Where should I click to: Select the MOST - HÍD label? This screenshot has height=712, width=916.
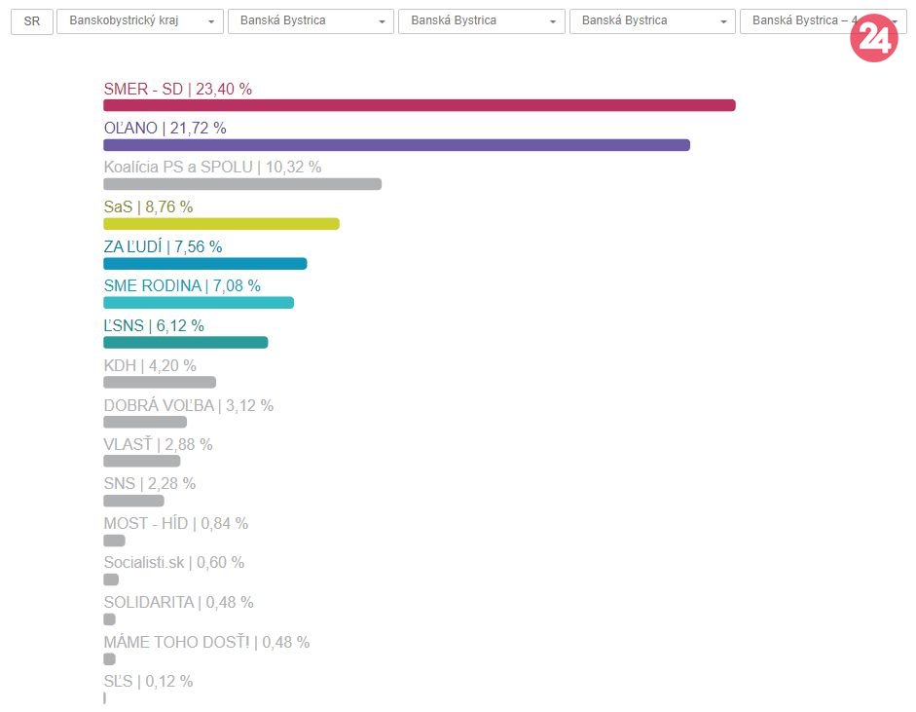175,523
